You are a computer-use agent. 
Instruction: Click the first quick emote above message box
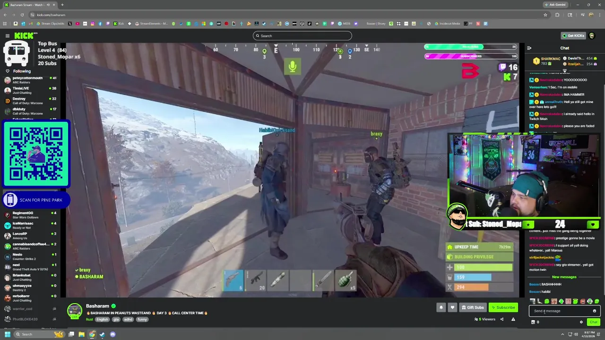(533, 301)
